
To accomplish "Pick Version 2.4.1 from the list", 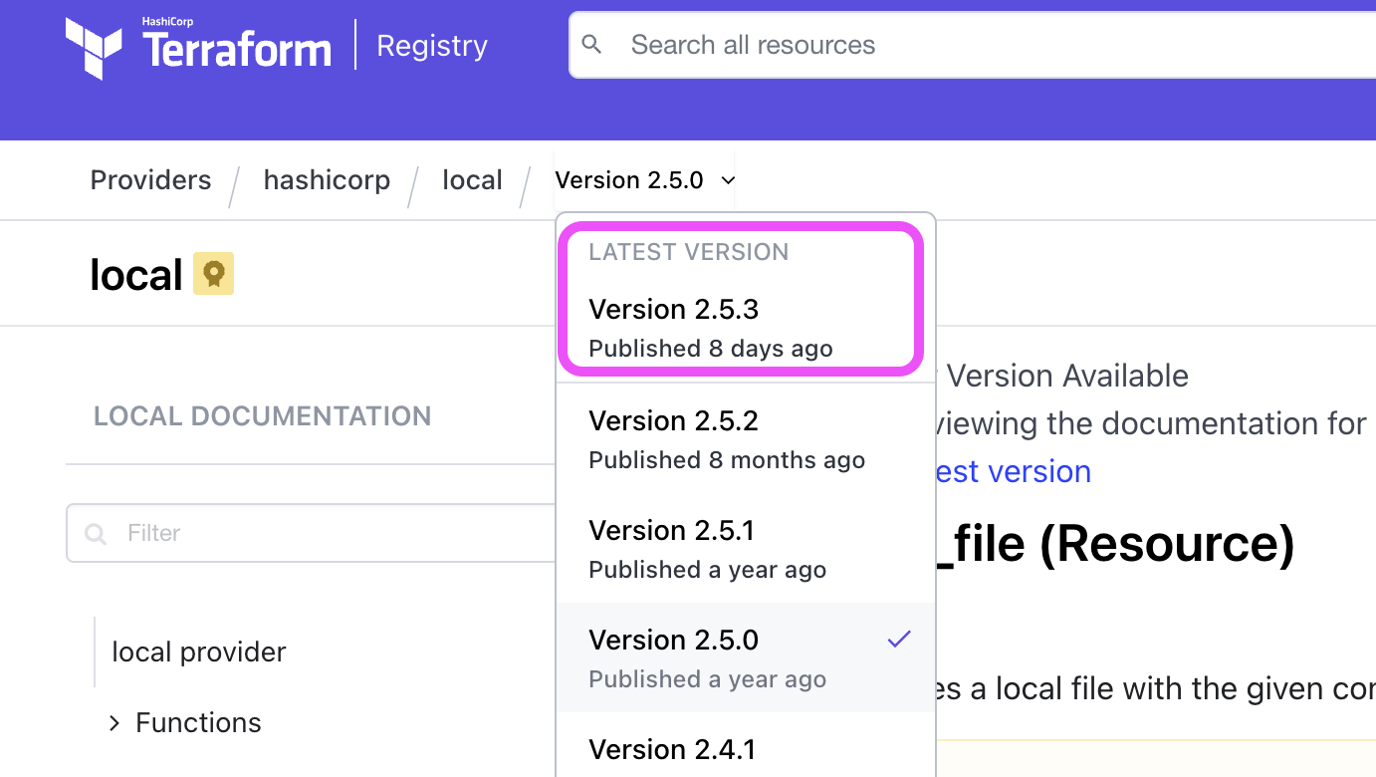I will pos(746,748).
